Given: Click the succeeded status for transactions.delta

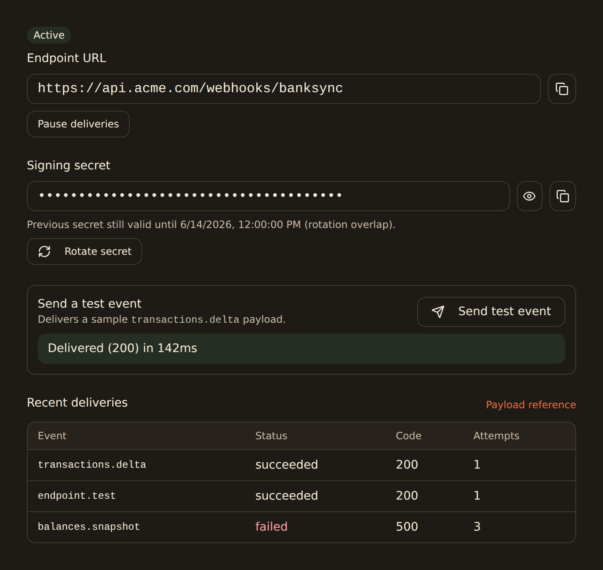Looking at the screenshot, I should click(x=286, y=465).
